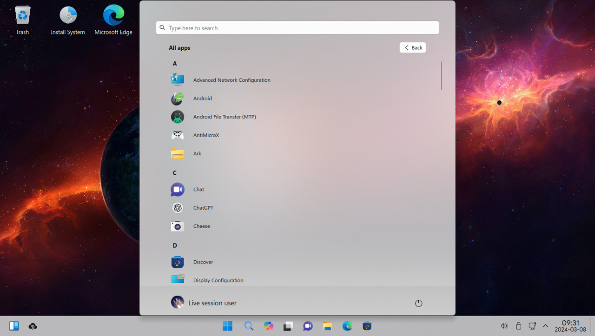Click the clock and date on taskbar
The width and height of the screenshot is (595, 336).
click(570, 326)
